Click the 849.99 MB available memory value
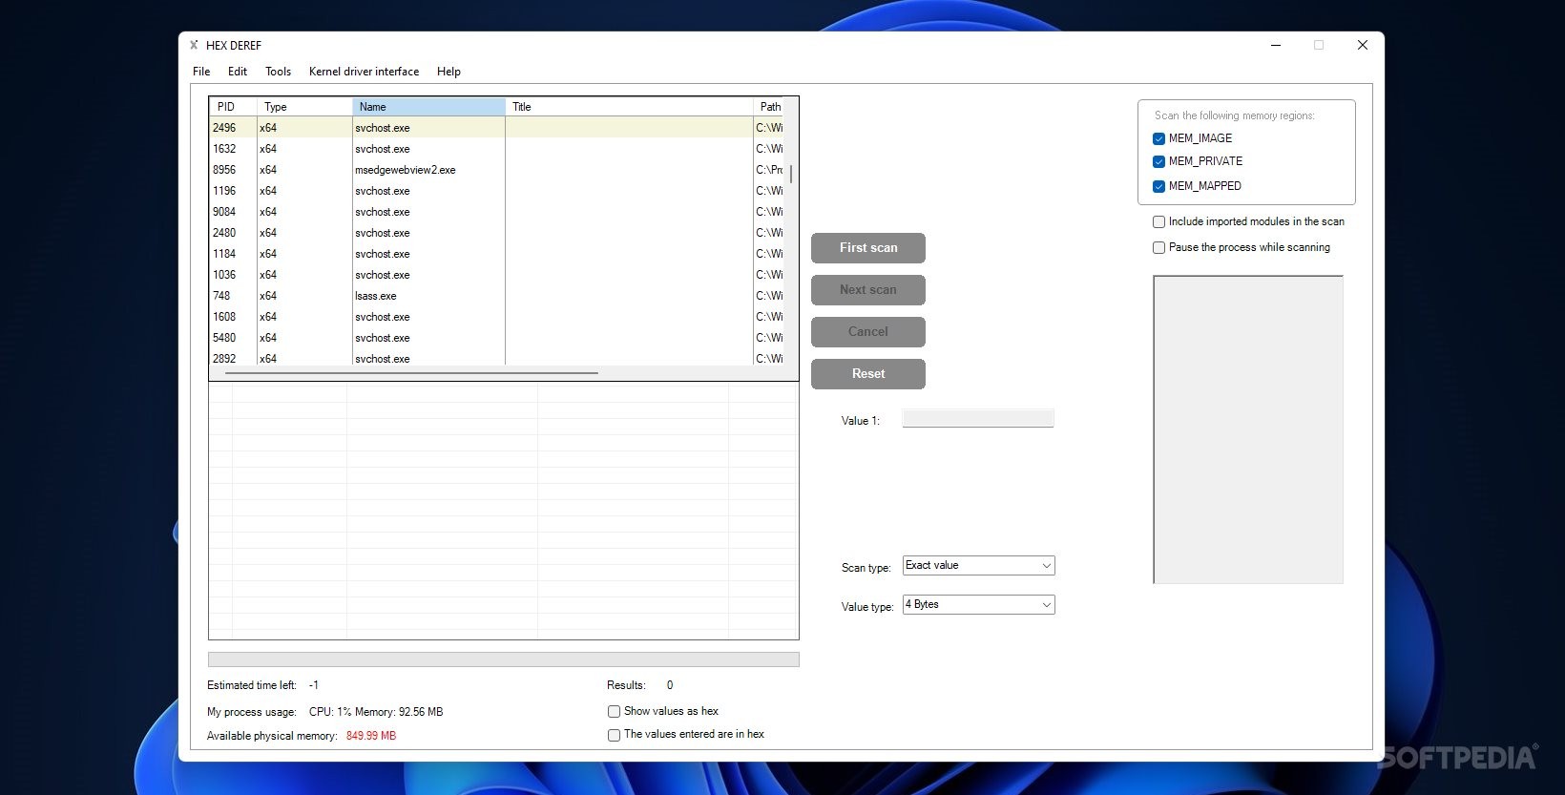This screenshot has height=795, width=1565. point(371,736)
